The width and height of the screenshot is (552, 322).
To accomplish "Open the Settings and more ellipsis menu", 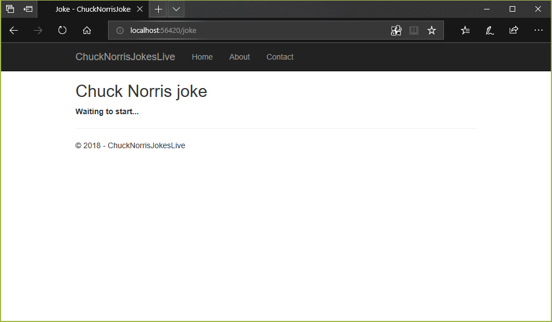I will click(x=538, y=31).
